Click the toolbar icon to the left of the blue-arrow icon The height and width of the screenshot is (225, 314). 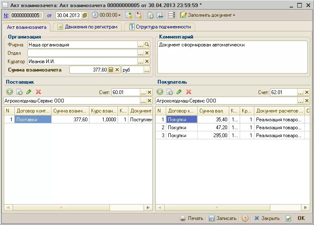(150, 15)
